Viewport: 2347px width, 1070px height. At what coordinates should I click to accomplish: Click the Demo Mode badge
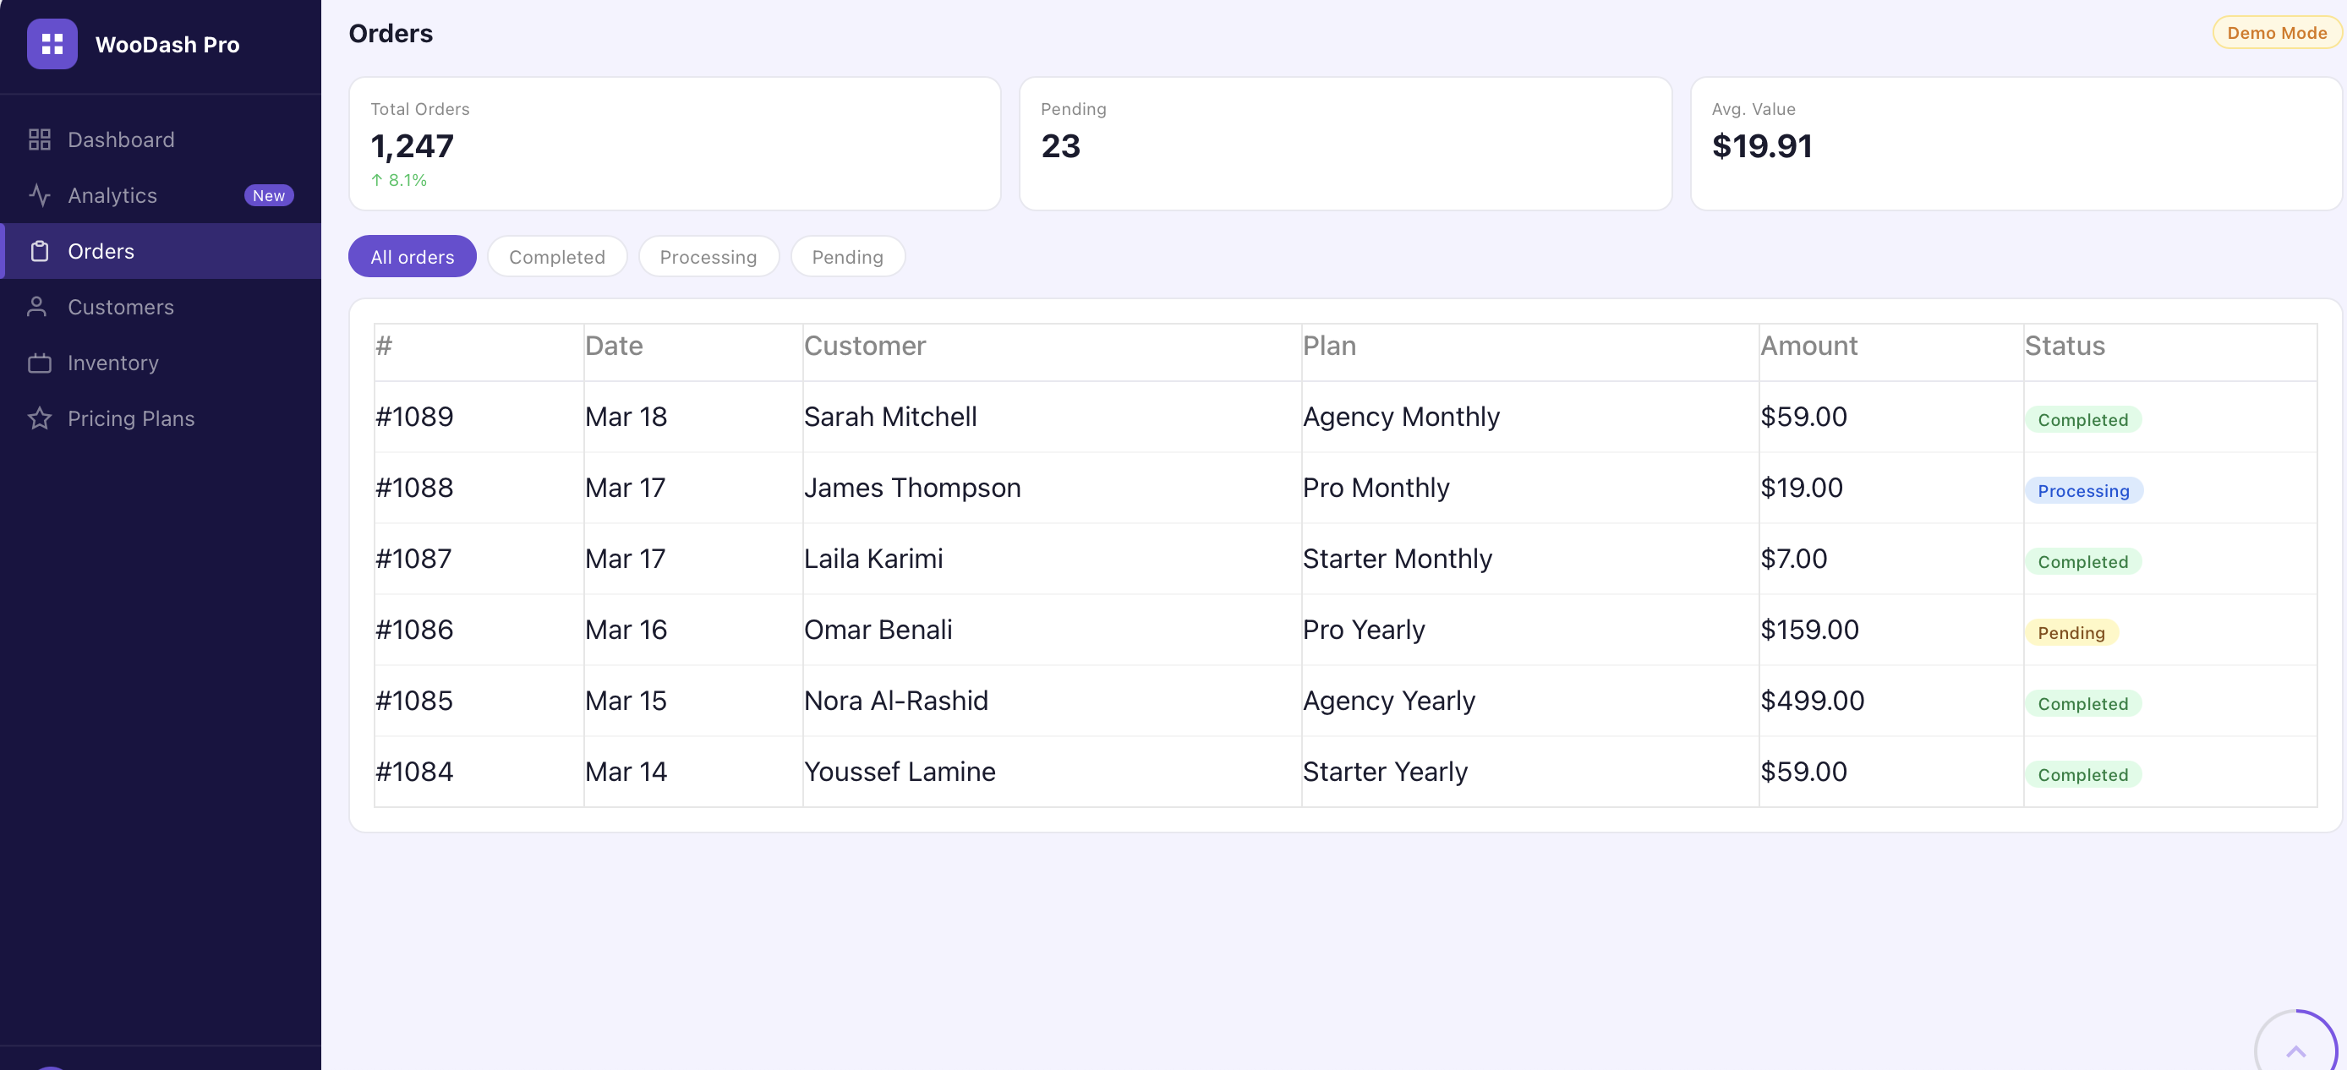(x=2275, y=32)
